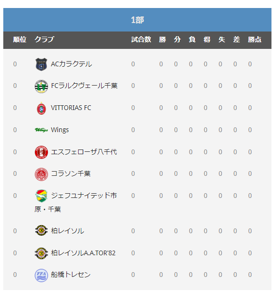Click the ACカラクテル club crest icon
This screenshot has width=279, height=299.
tap(41, 64)
